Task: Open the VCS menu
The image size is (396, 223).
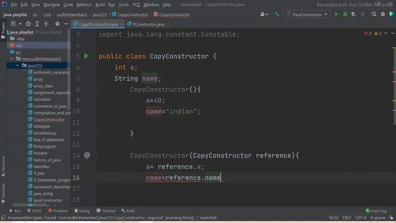Action: [x=136, y=4]
